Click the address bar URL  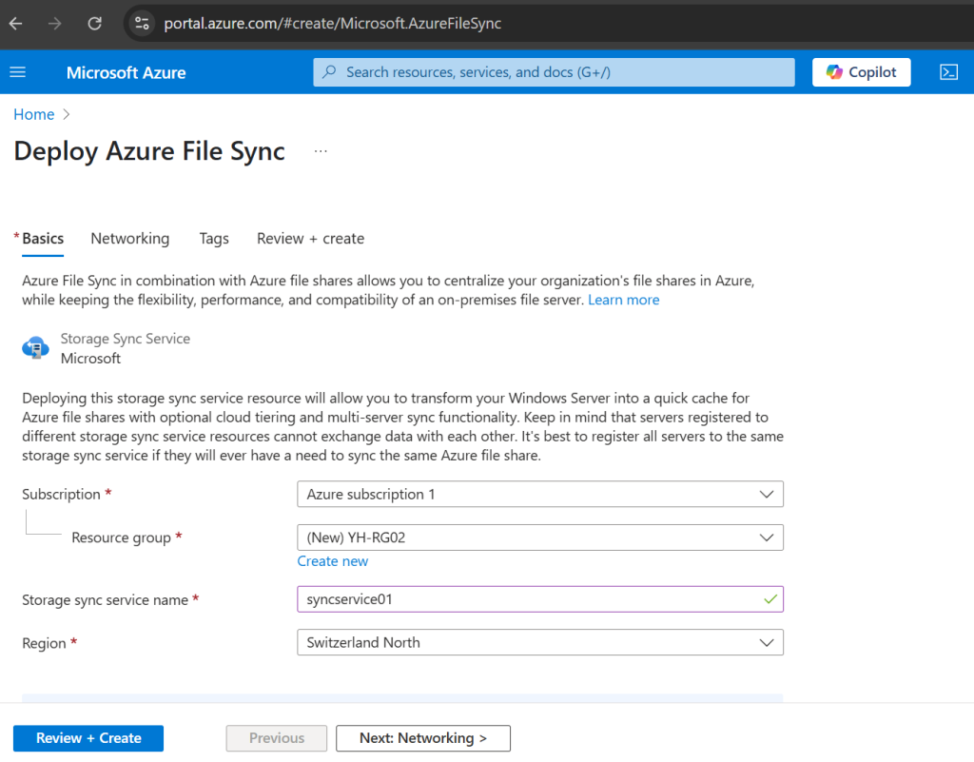332,24
